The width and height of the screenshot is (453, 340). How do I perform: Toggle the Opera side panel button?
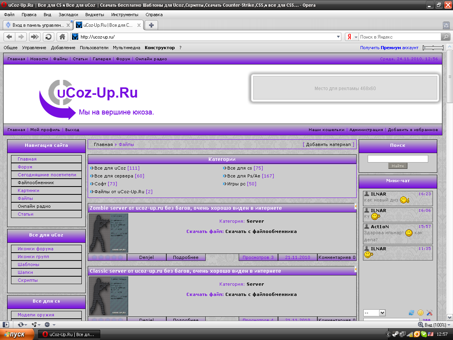(x=6, y=325)
